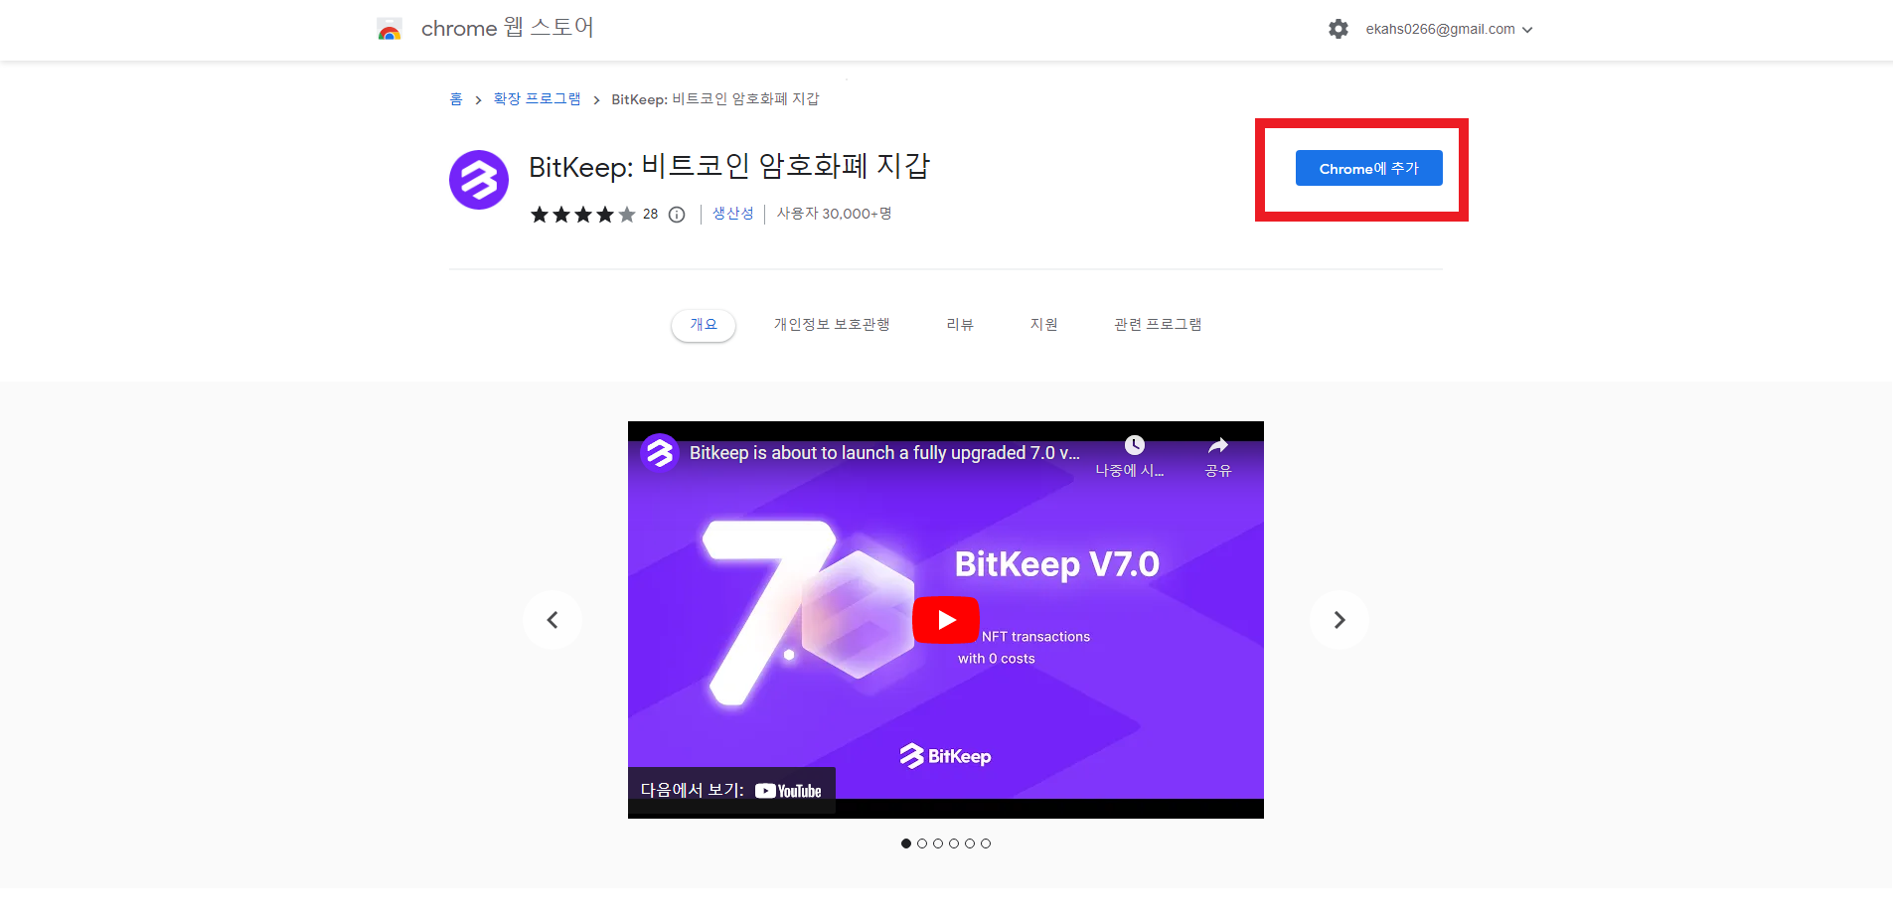1893x920 pixels.
Task: Click the video's share arrow icon
Action: click(x=1217, y=446)
